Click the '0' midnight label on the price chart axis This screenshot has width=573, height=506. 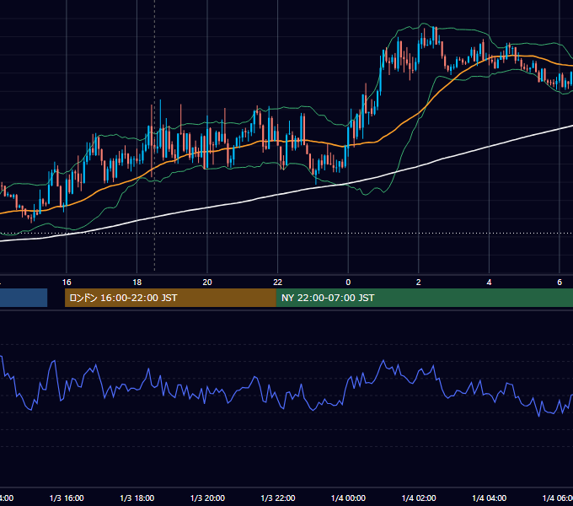[348, 283]
